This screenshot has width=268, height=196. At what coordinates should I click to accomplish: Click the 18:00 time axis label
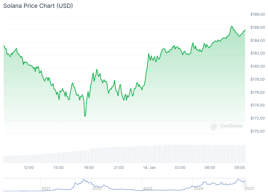89,168
